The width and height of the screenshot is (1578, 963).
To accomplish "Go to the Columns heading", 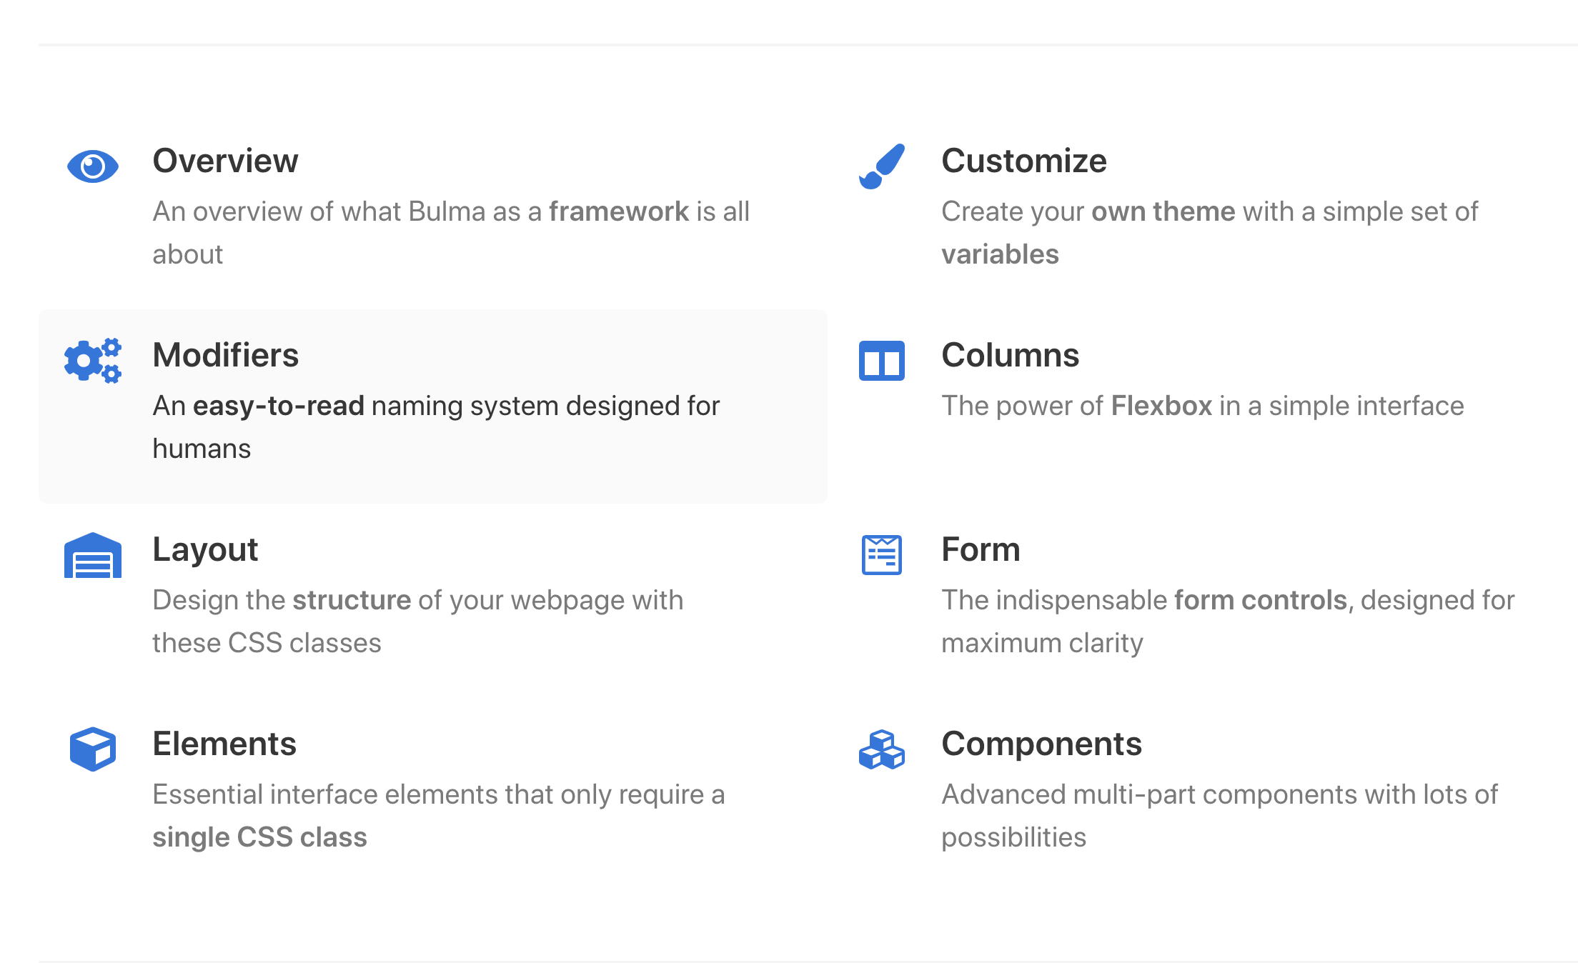I will 1010,355.
